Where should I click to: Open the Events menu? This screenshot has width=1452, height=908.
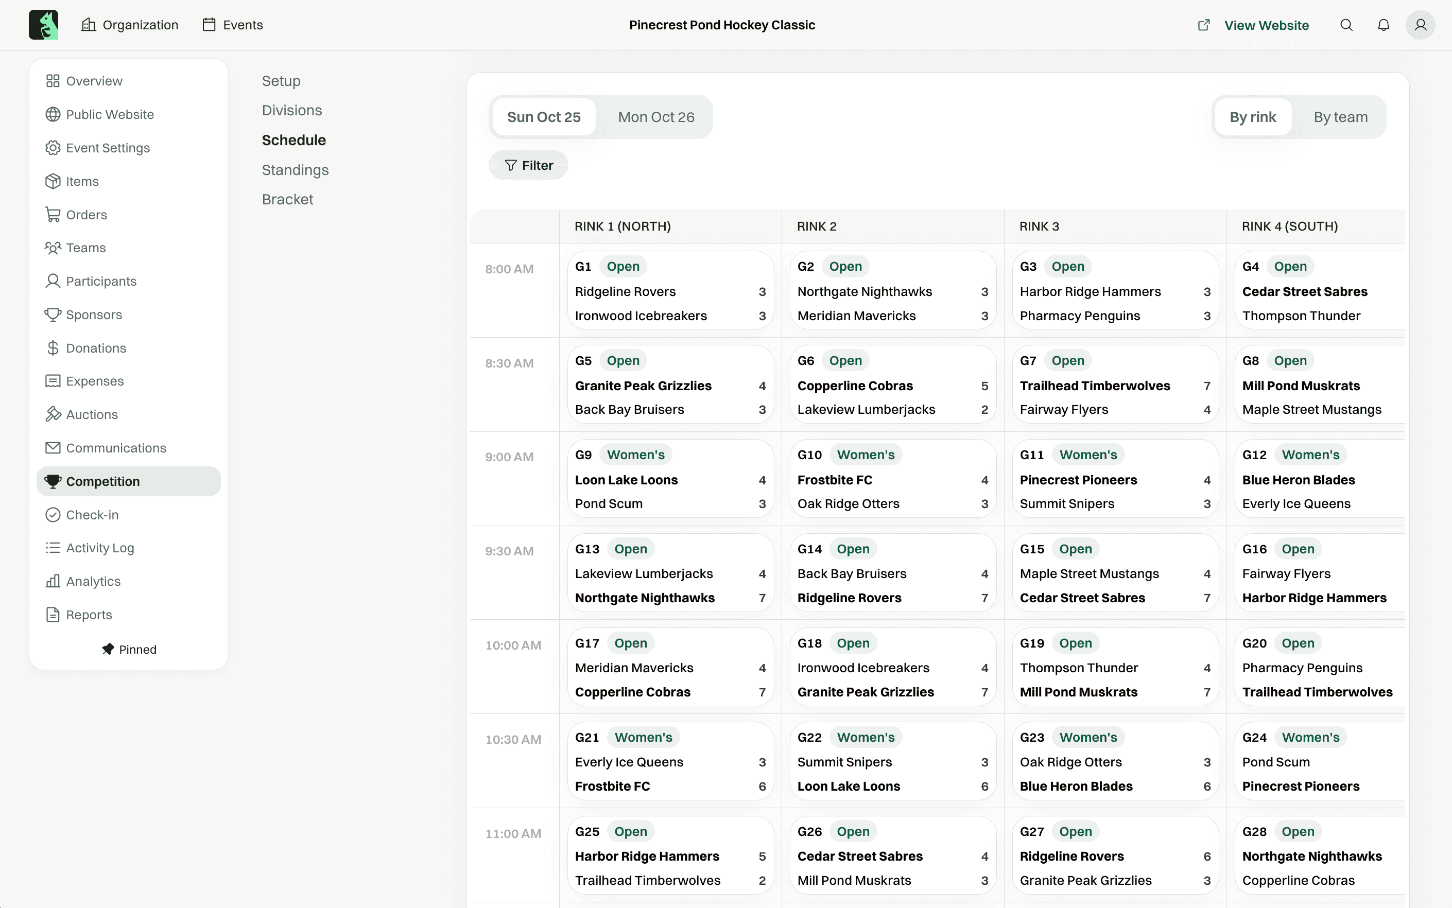[x=233, y=25]
